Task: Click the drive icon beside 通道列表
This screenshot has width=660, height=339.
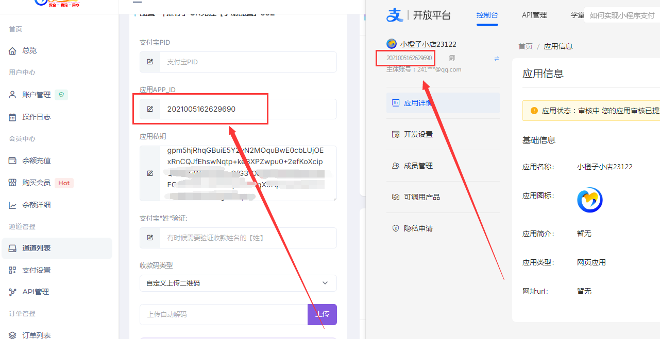Action: (13, 248)
